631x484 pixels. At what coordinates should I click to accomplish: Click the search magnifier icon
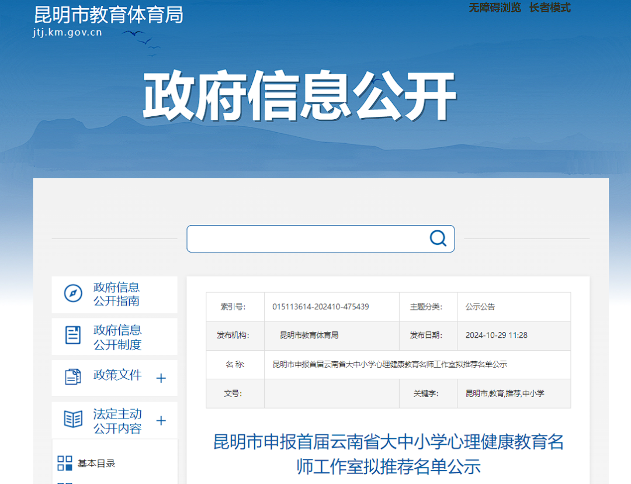coord(438,238)
